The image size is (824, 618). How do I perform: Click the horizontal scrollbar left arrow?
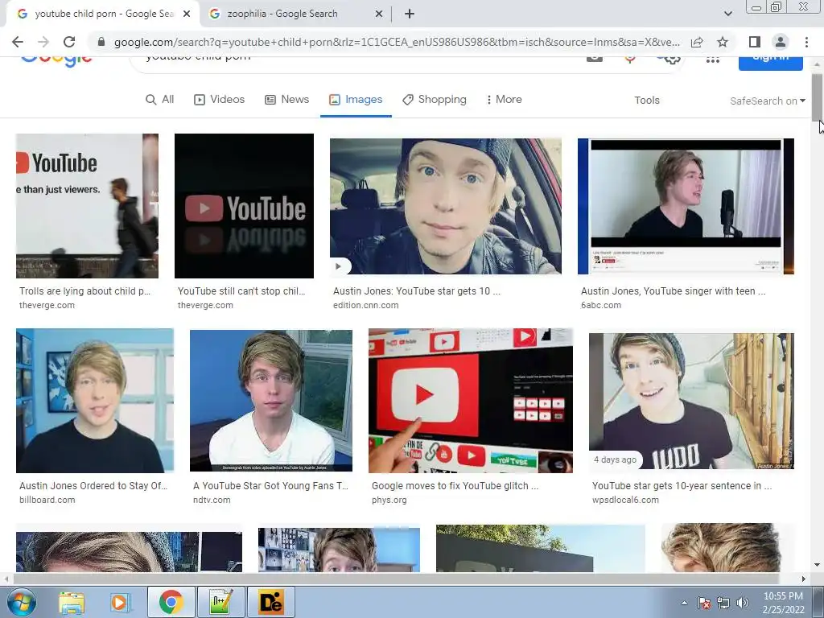click(x=6, y=579)
